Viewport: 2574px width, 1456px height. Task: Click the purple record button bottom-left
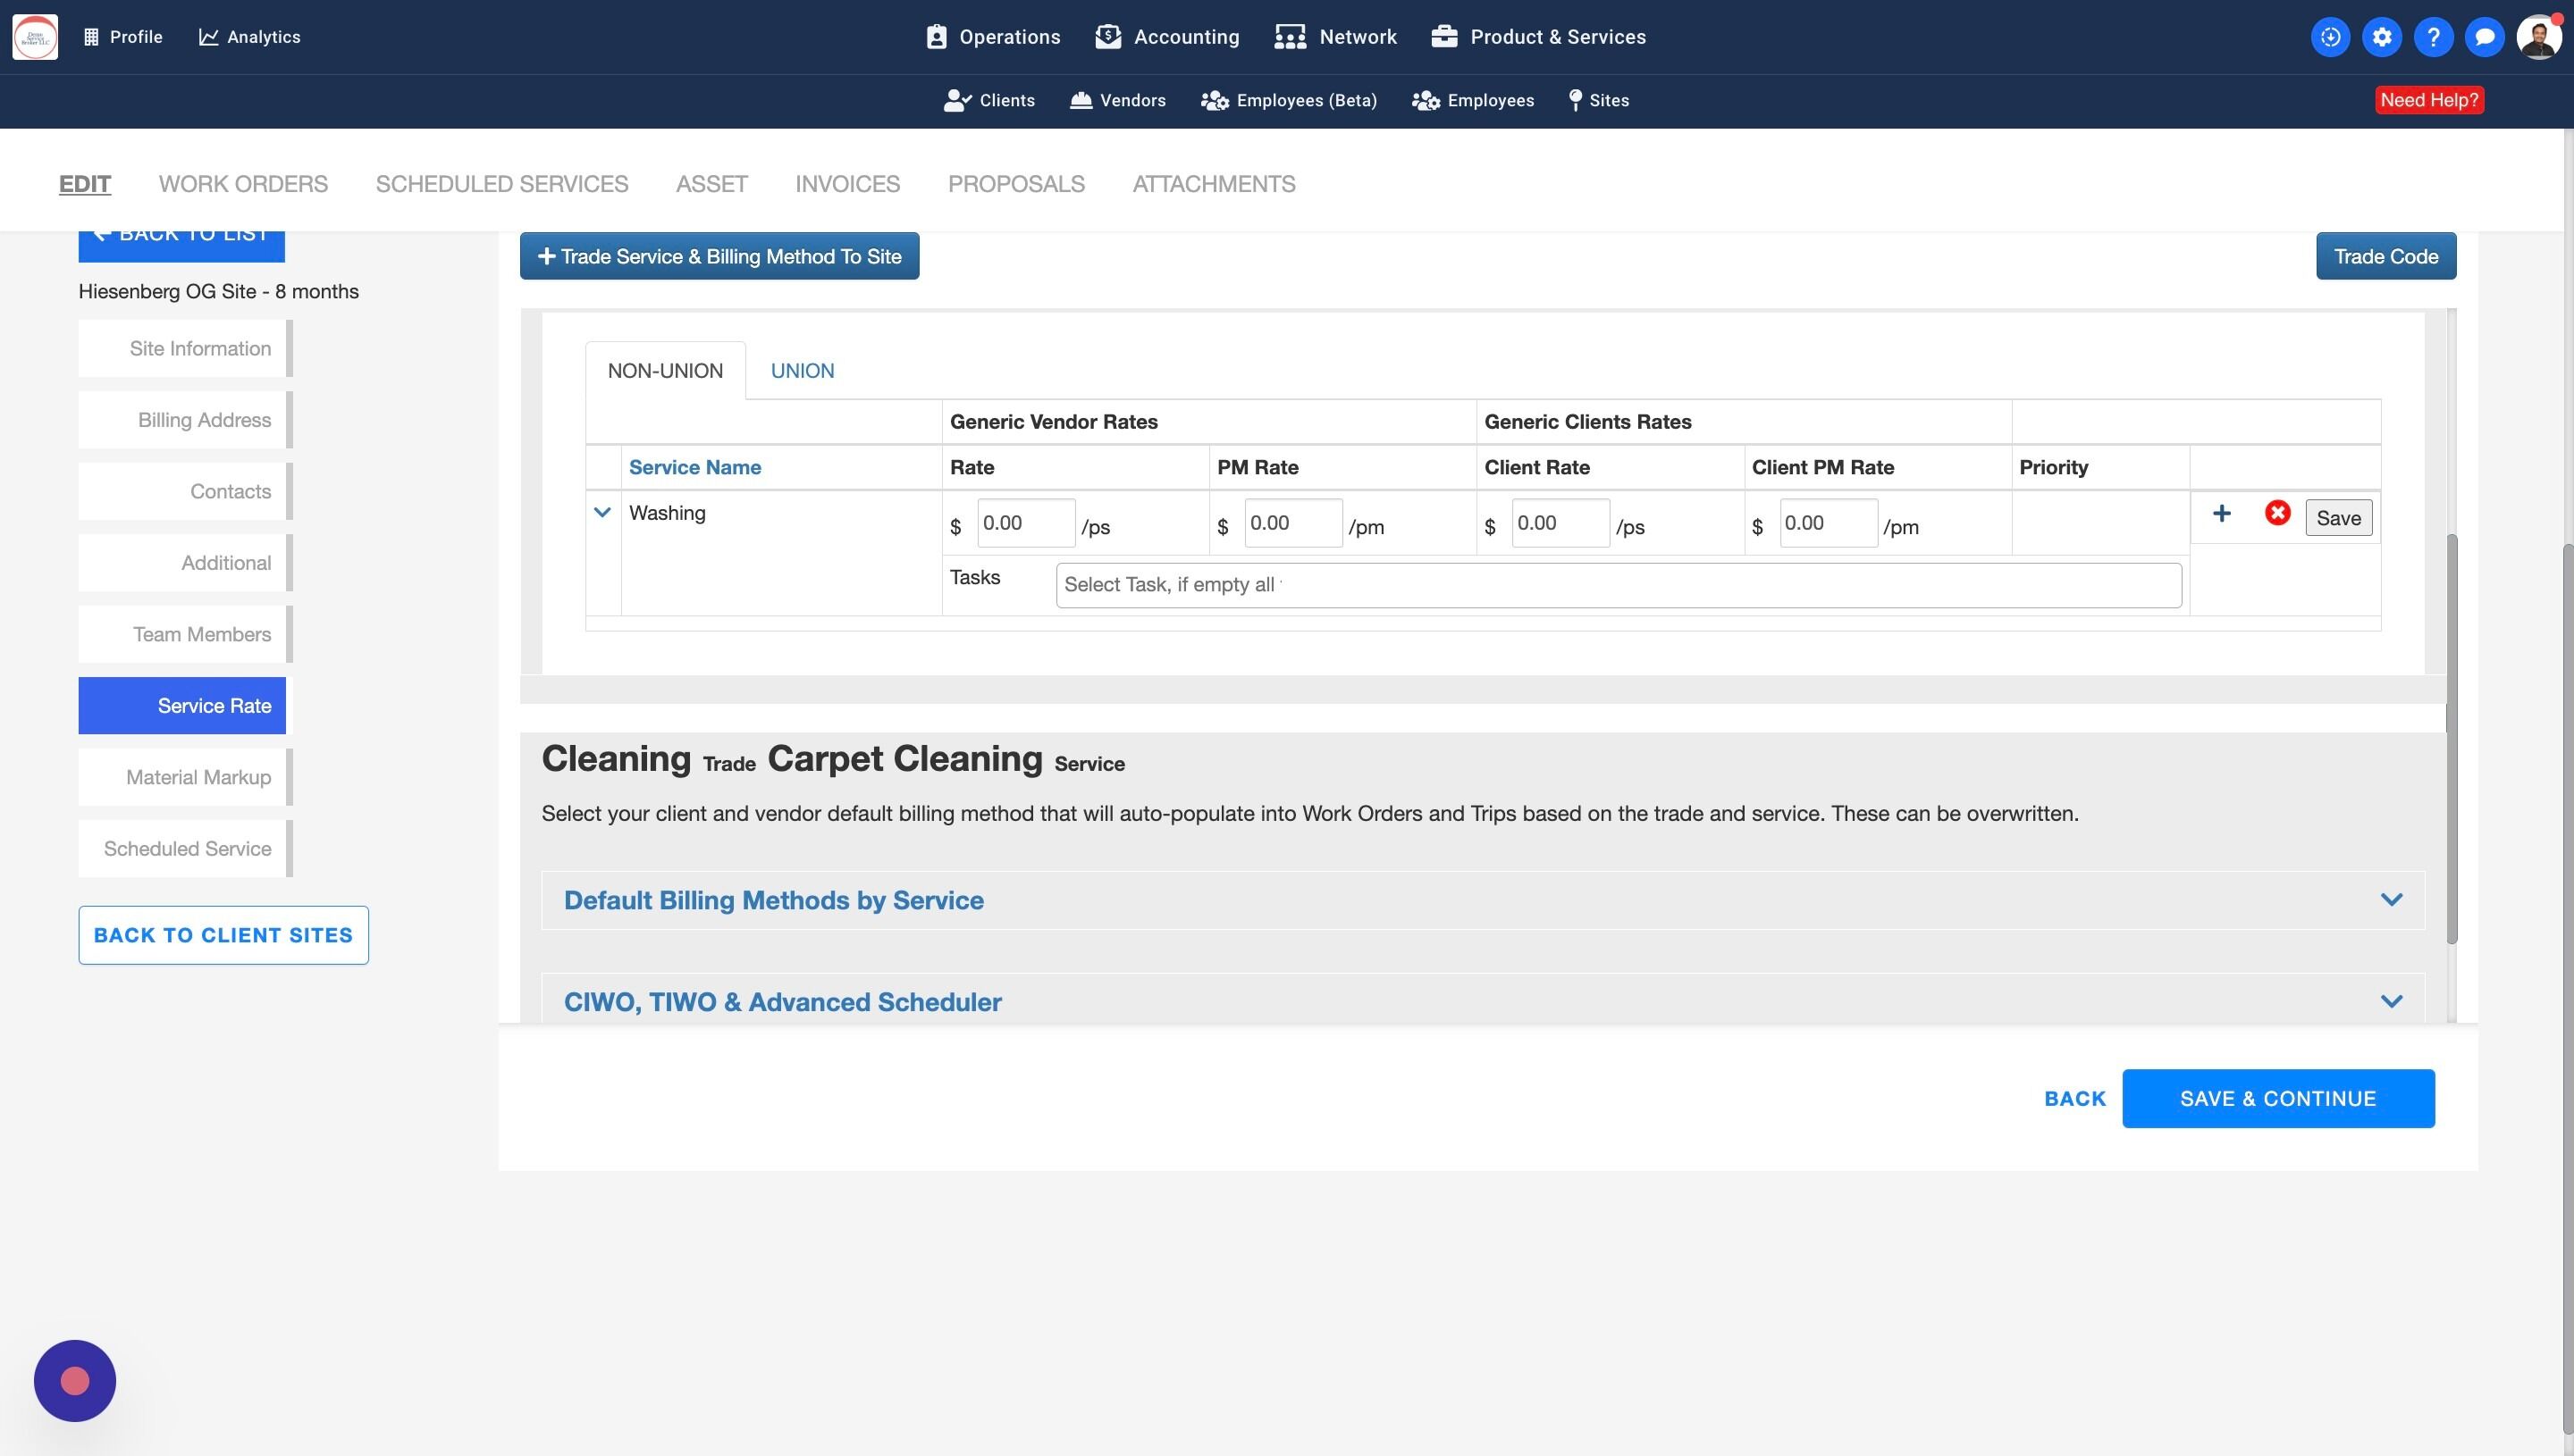pyautogui.click(x=75, y=1380)
